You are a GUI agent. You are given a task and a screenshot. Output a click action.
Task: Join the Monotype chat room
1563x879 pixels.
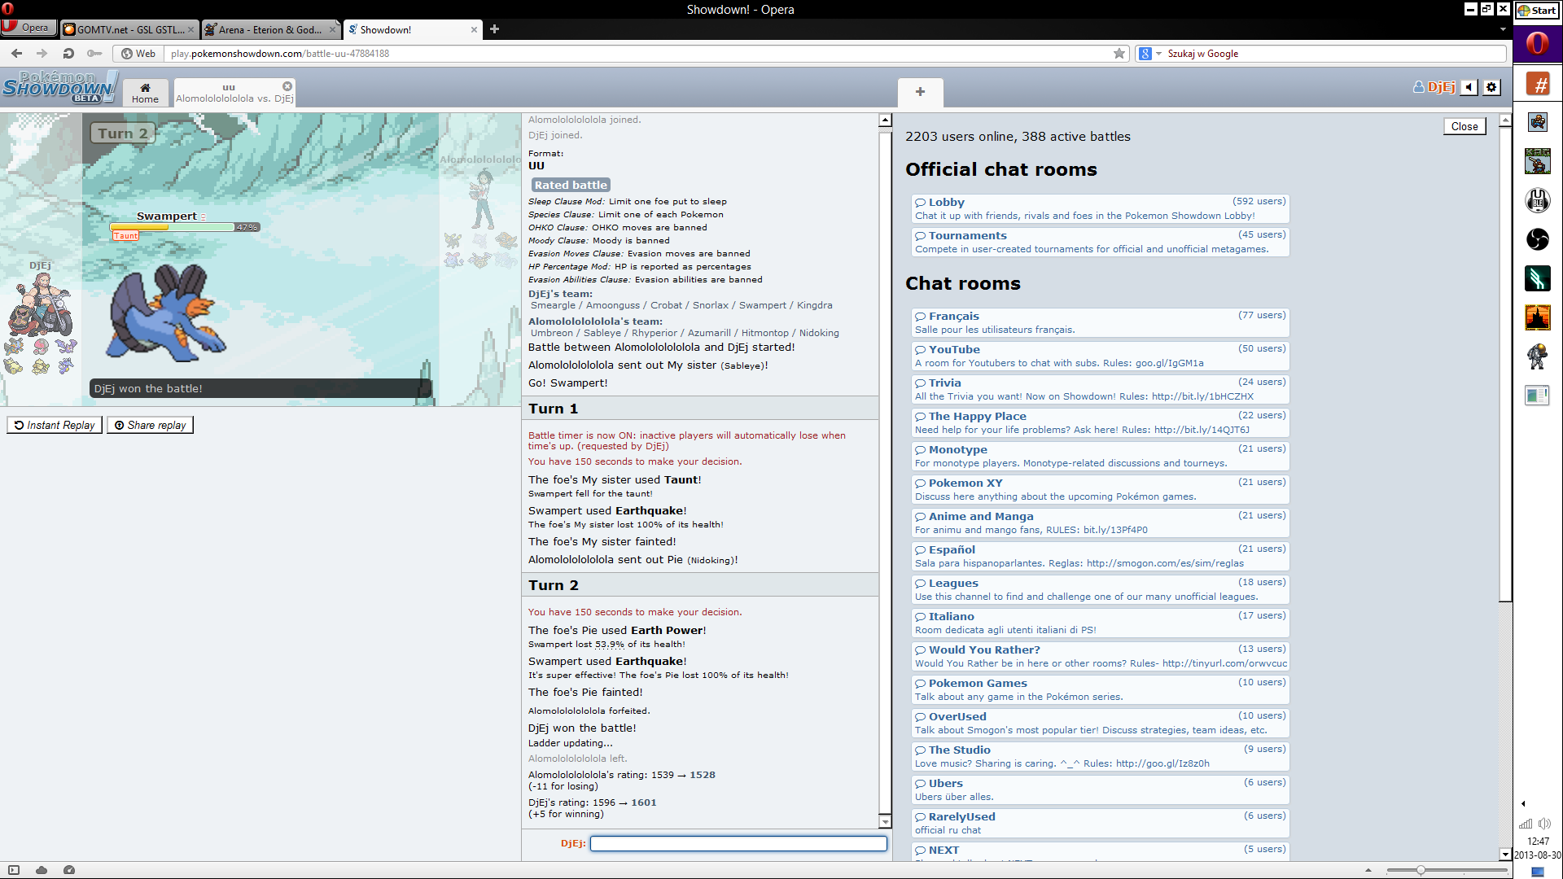point(1101,456)
